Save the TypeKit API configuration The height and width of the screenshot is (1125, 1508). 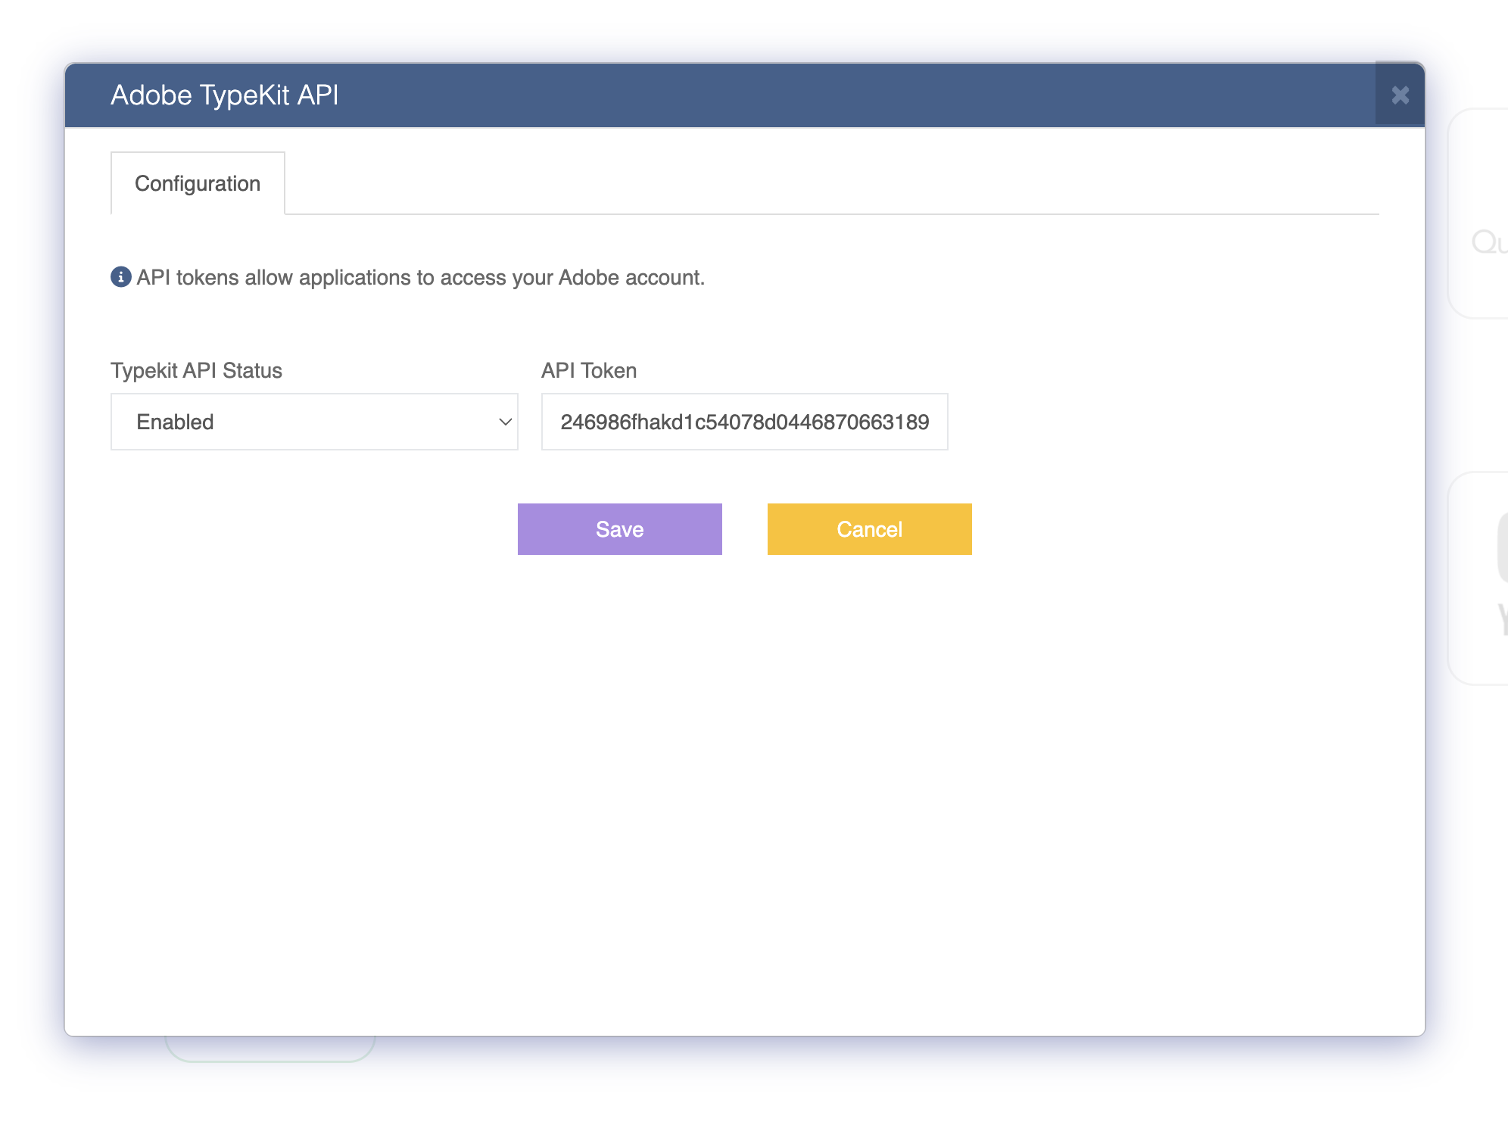[x=620, y=529]
